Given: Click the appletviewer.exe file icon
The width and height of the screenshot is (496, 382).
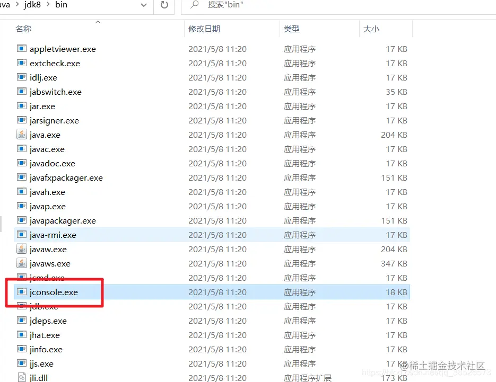Looking at the screenshot, I should click(x=22, y=48).
